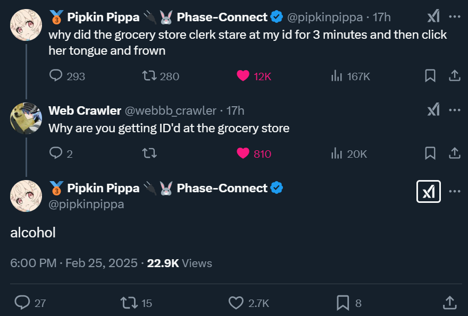Open Grok icon on first tweet
Viewport: 468px width, 316px height.
click(x=433, y=17)
